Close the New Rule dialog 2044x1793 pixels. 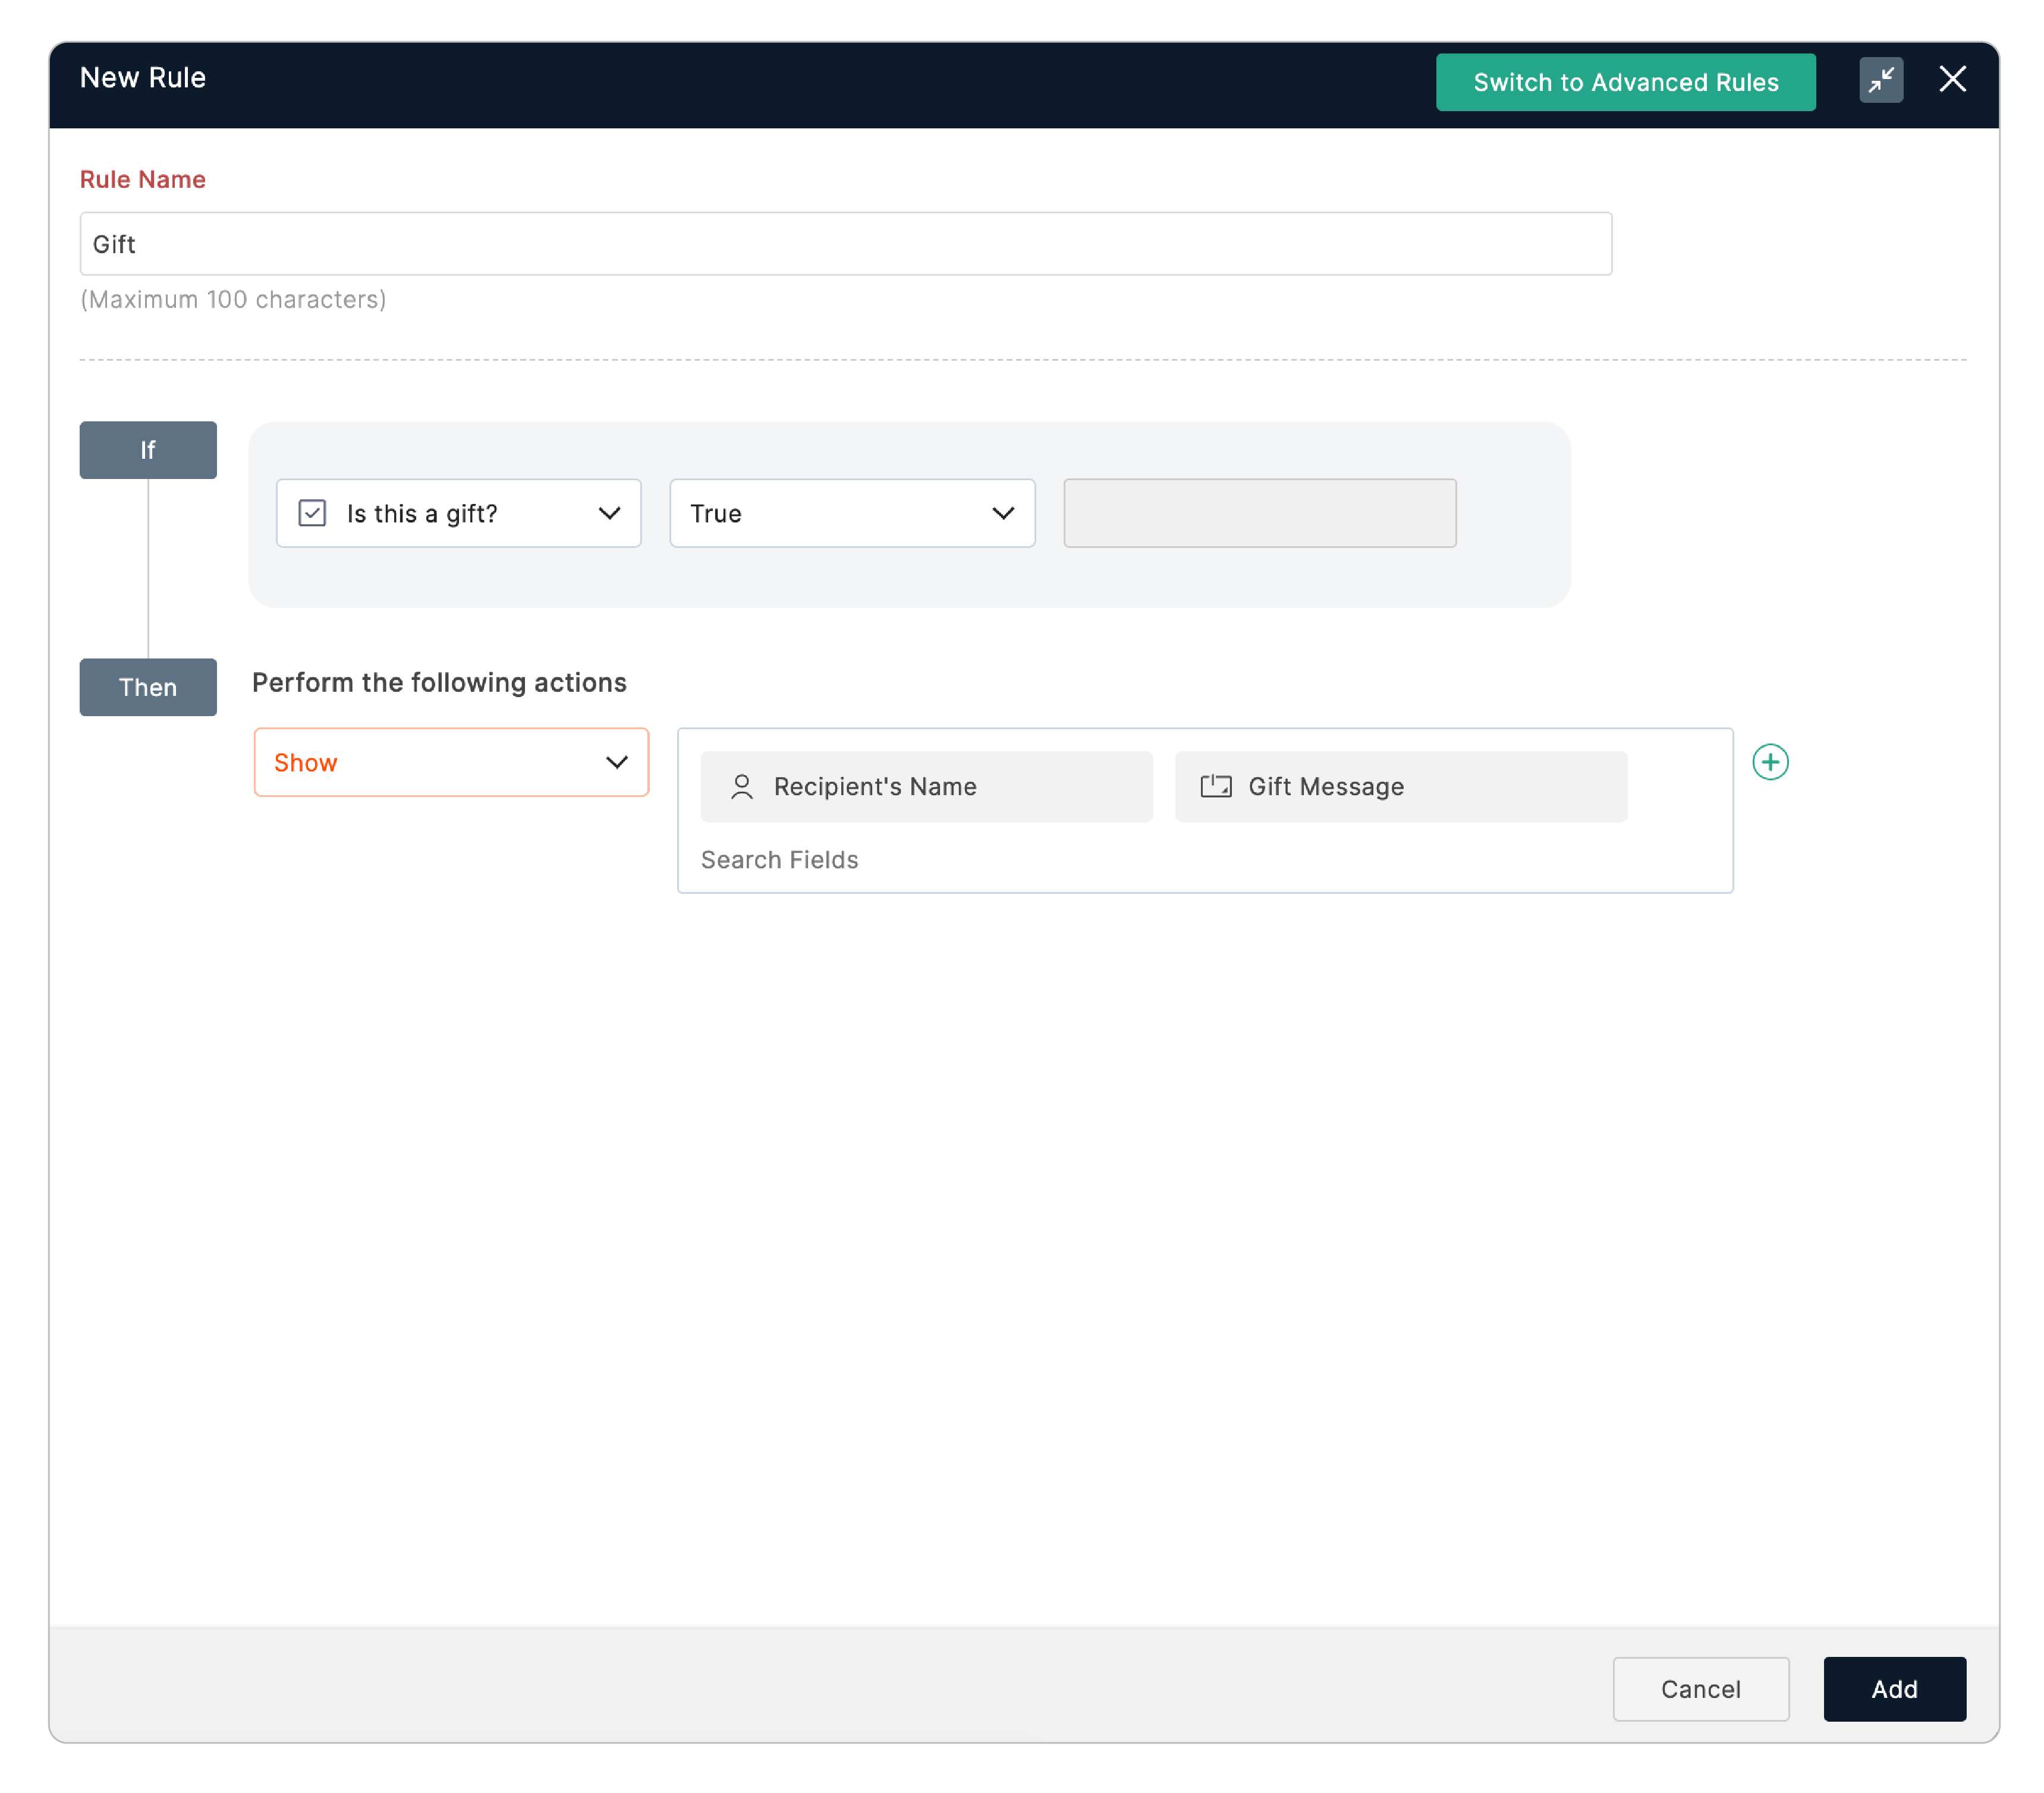[x=1952, y=79]
